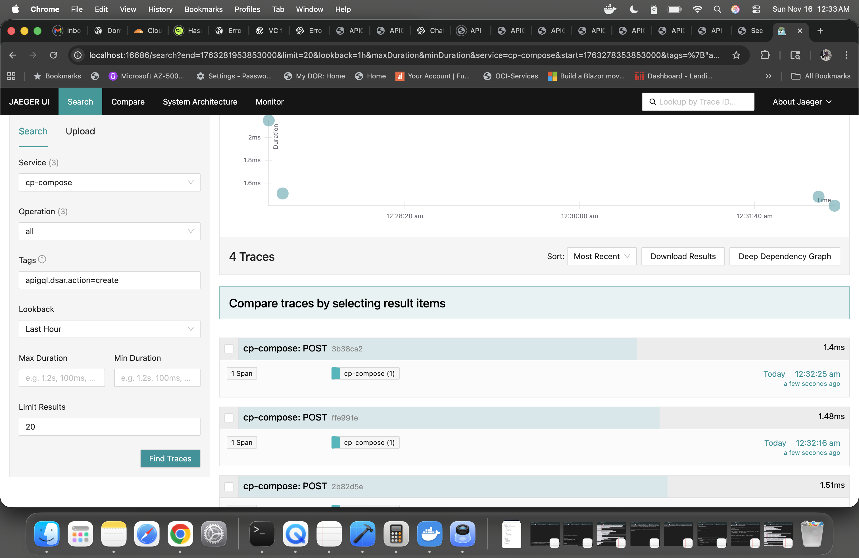
Task: Select trace ffe991e using its checkbox
Action: tap(229, 418)
